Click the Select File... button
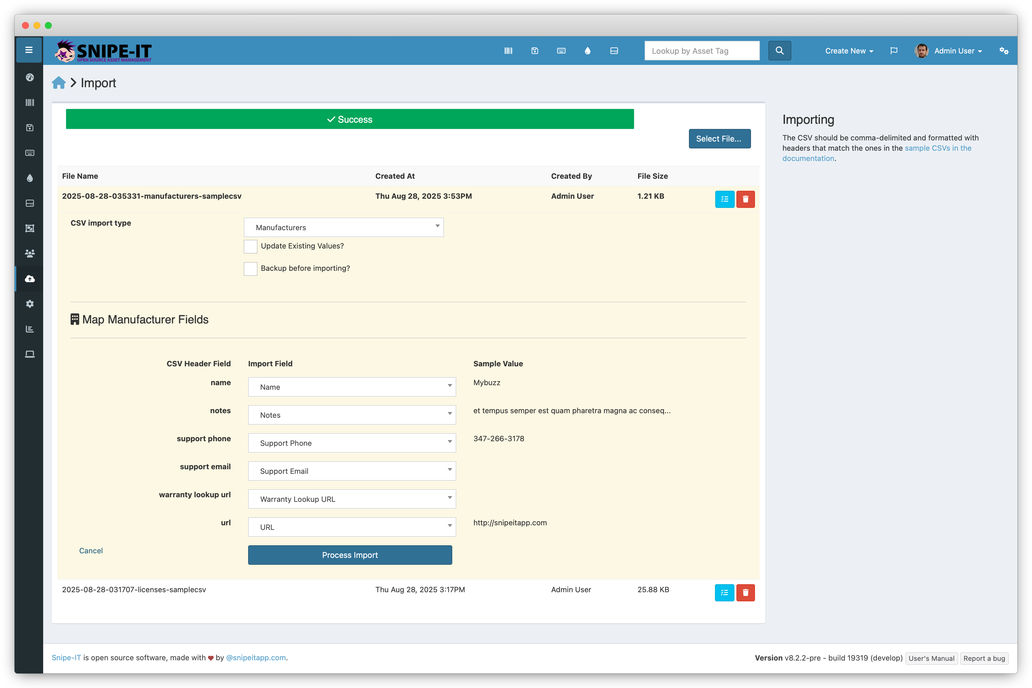1032x688 pixels. click(x=719, y=139)
